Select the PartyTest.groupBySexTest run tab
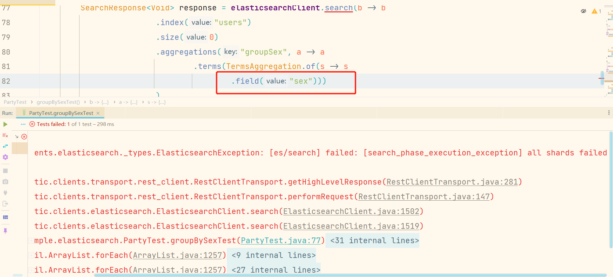613x277 pixels. [x=61, y=113]
